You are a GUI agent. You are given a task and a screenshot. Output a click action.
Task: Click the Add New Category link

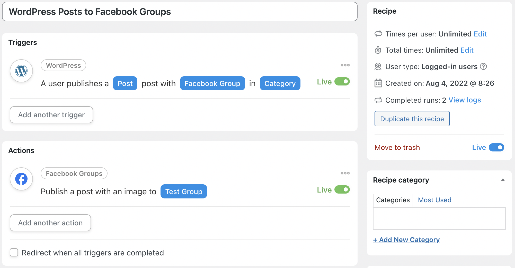[x=406, y=240]
